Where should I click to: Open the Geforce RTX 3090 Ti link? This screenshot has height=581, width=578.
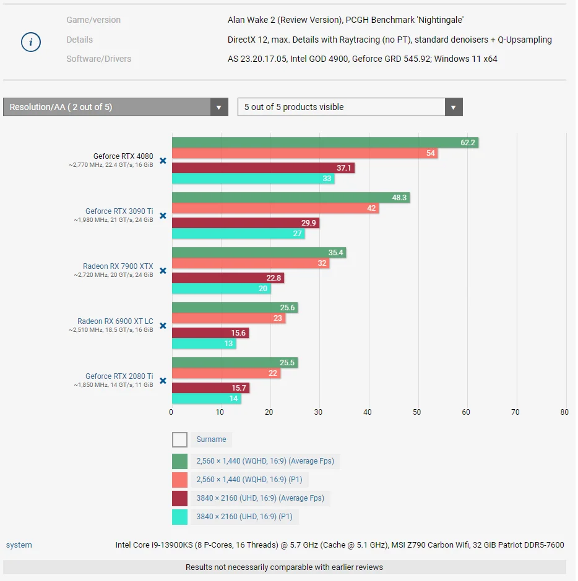point(119,211)
